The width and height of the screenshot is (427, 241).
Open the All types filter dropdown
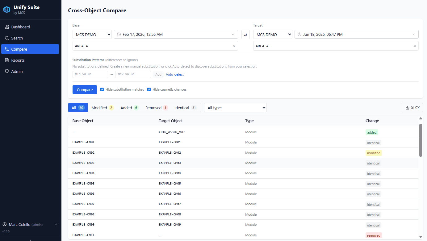(235, 108)
